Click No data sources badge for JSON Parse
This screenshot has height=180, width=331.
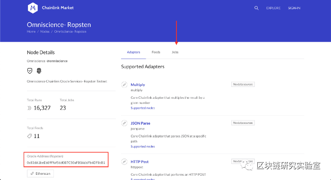[243, 123]
